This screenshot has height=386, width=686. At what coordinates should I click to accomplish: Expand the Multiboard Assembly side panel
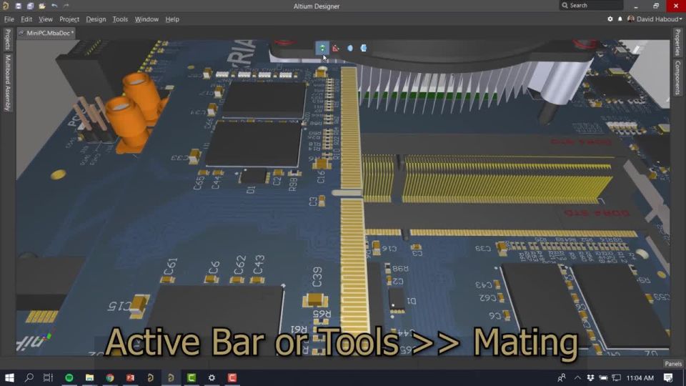pyautogui.click(x=7, y=83)
